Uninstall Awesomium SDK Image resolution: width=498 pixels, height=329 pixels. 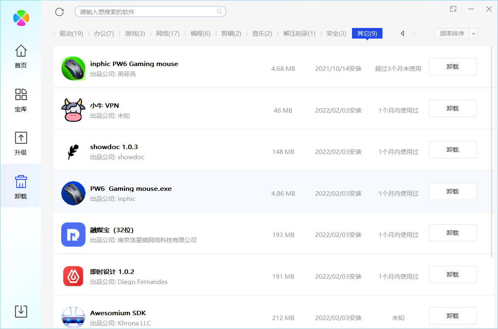coord(453,316)
